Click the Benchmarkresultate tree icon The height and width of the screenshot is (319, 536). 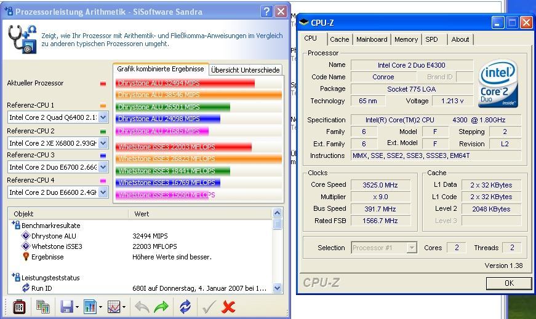pyautogui.click(x=16, y=225)
